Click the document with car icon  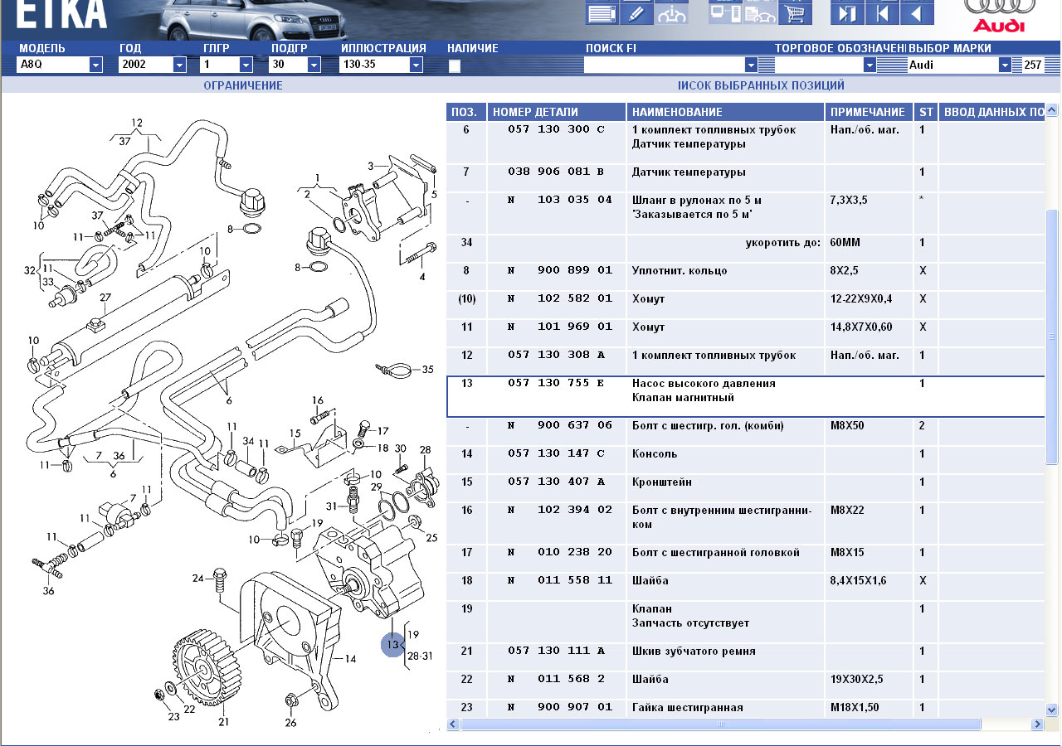[x=759, y=13]
